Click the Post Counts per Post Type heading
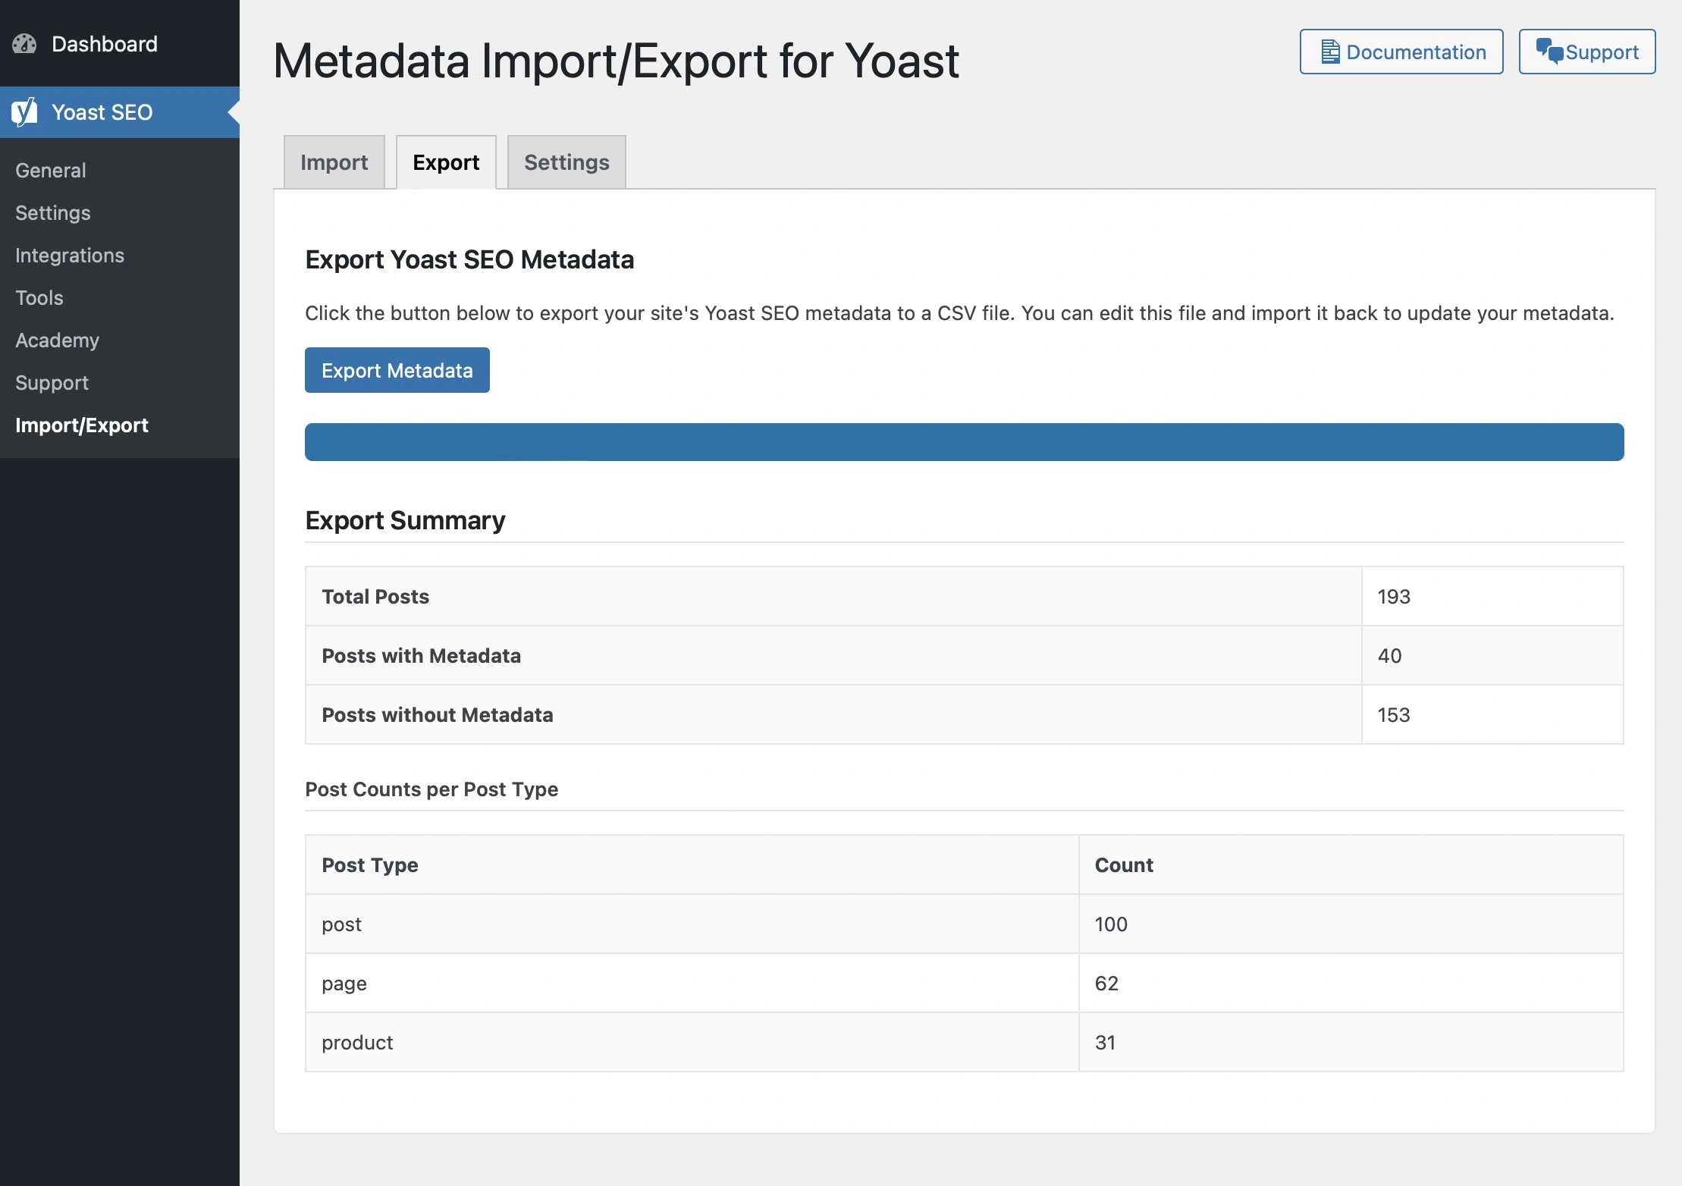The width and height of the screenshot is (1682, 1186). (x=431, y=789)
